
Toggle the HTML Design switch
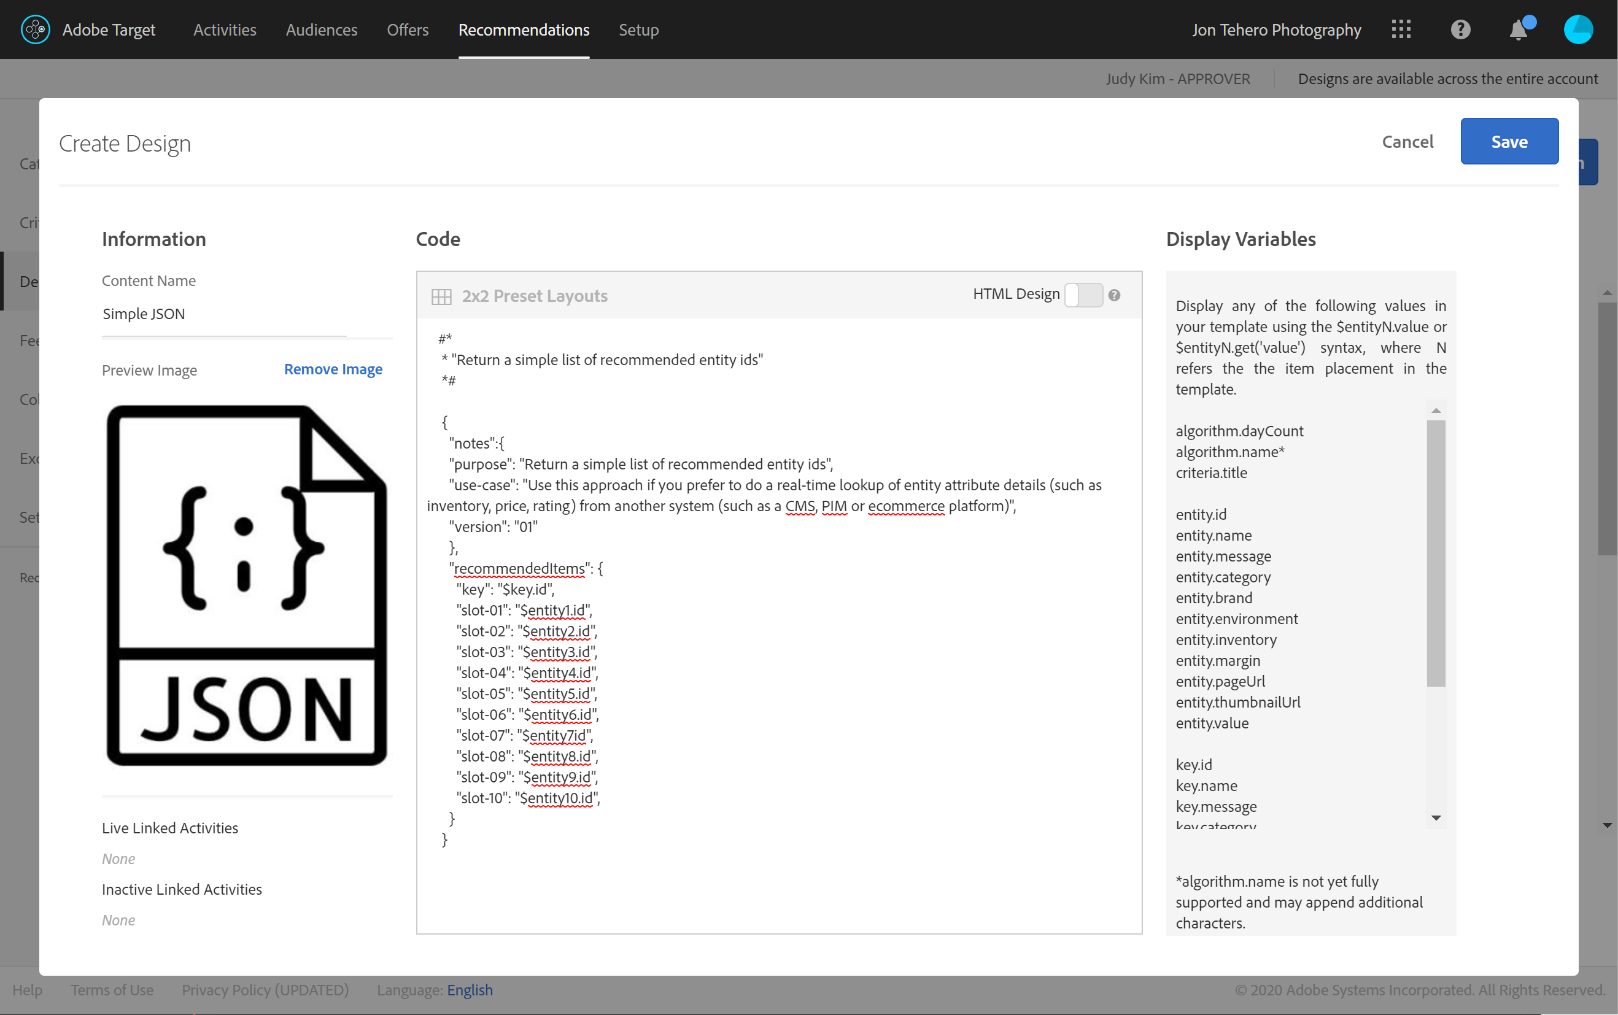click(1083, 295)
